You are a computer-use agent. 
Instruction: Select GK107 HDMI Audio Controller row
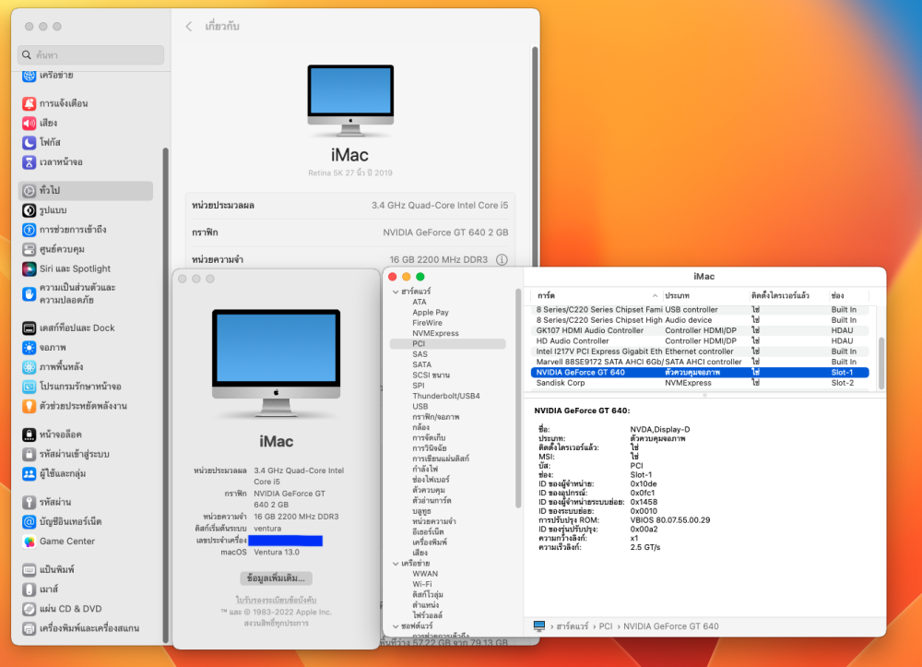pos(700,330)
